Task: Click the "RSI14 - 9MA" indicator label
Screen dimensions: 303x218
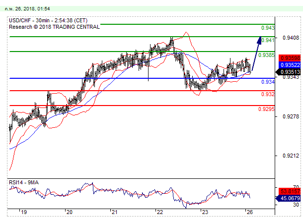Action: [x=24, y=182]
